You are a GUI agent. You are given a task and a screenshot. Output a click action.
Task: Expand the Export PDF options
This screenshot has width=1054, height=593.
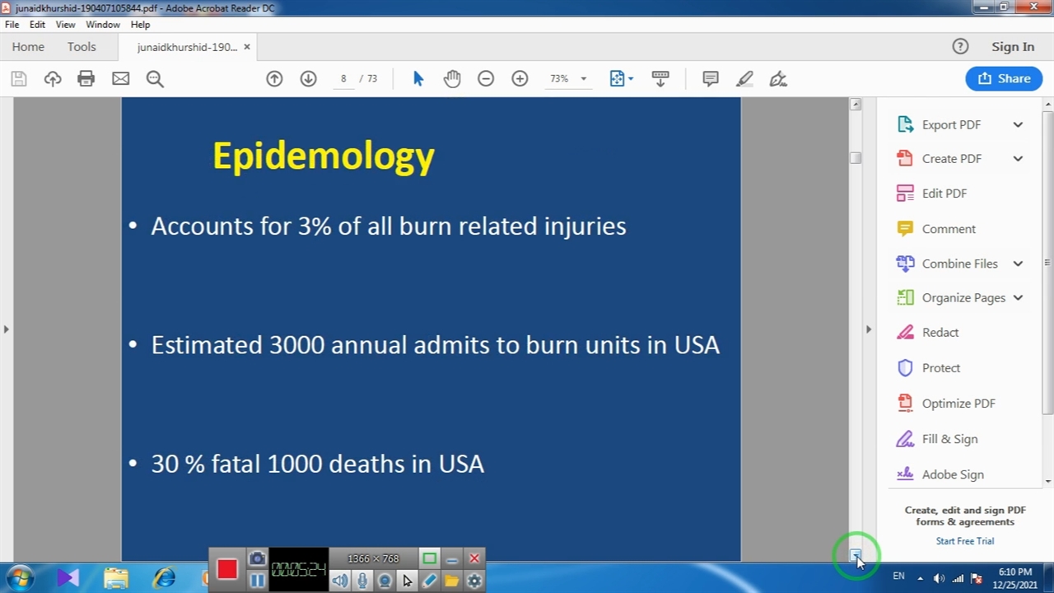(x=1018, y=125)
